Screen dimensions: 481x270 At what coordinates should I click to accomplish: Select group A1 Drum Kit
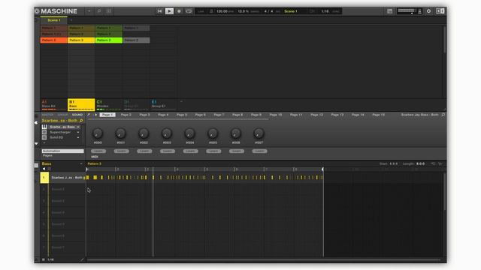53,104
